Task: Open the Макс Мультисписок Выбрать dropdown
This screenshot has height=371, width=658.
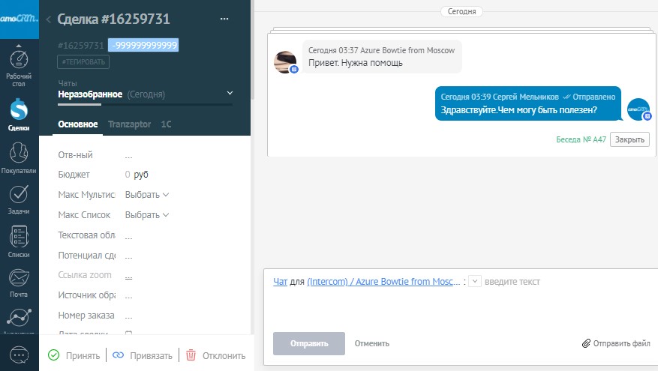Action: tap(146, 195)
